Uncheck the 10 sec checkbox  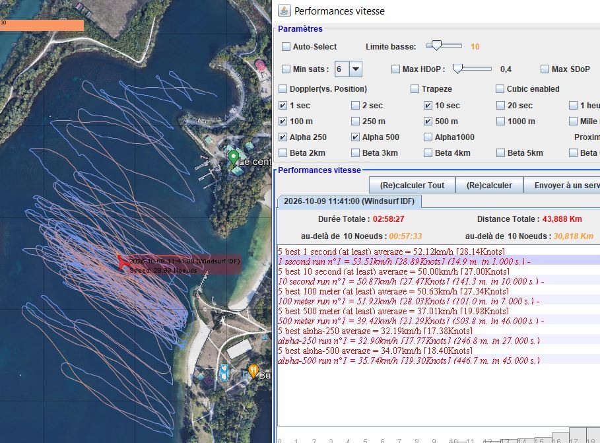coord(428,105)
